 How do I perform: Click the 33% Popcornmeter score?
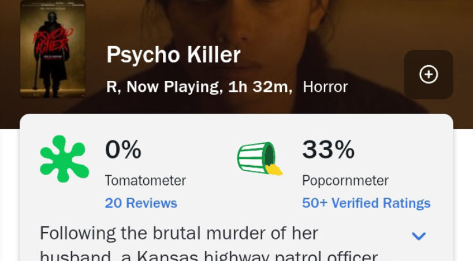coord(328,150)
